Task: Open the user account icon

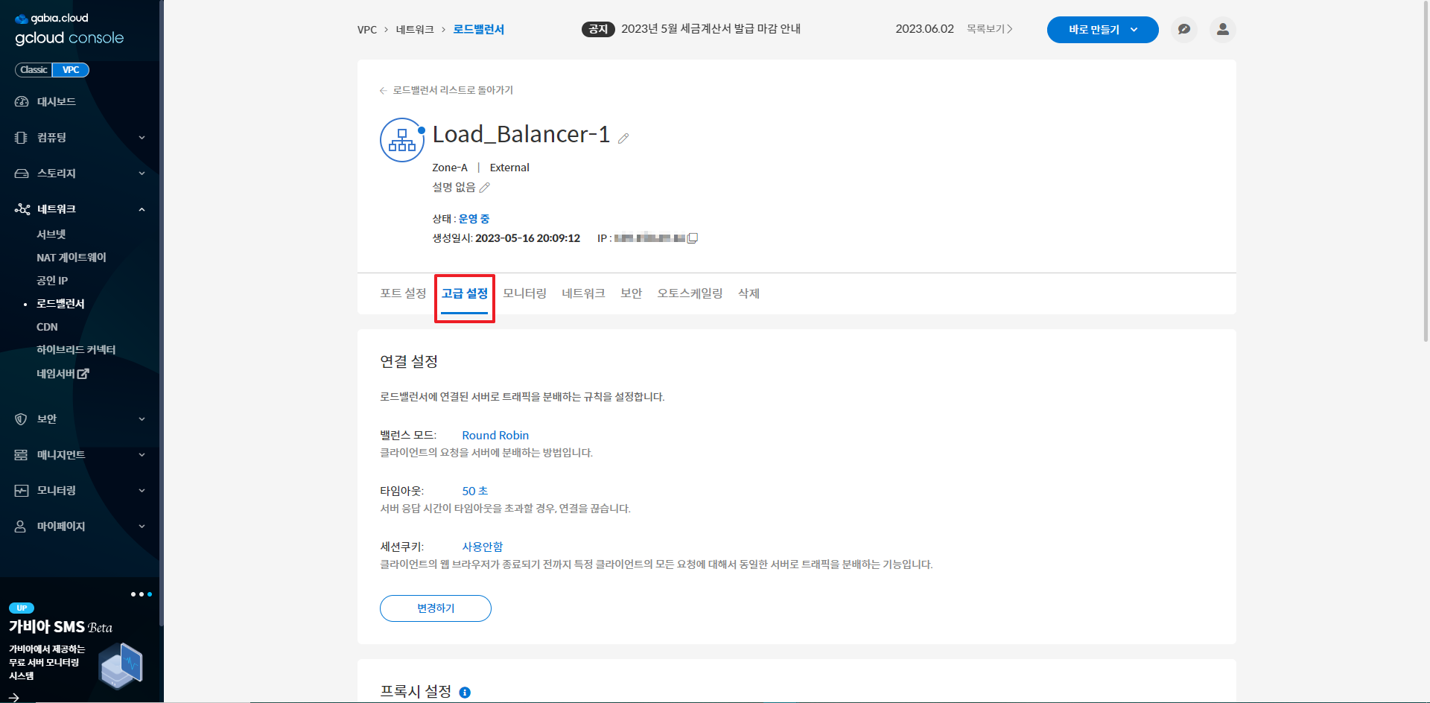Action: tap(1223, 30)
